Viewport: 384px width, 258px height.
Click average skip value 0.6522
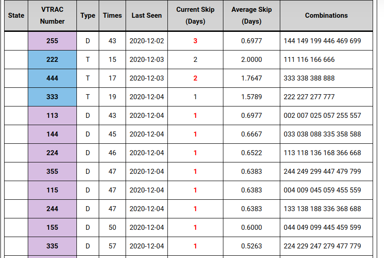(x=252, y=152)
